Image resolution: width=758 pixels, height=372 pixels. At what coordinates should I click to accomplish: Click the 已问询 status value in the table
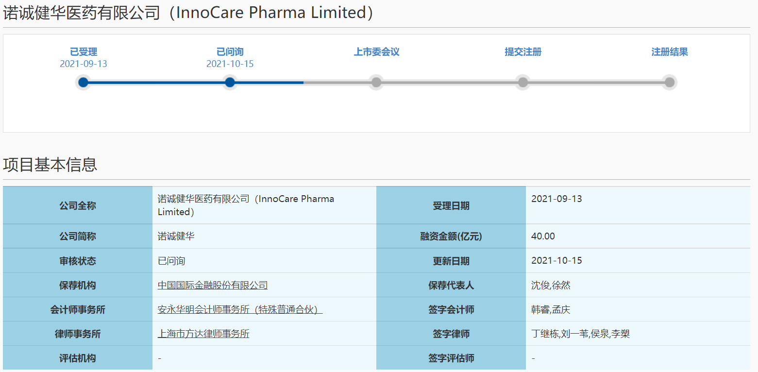(171, 261)
